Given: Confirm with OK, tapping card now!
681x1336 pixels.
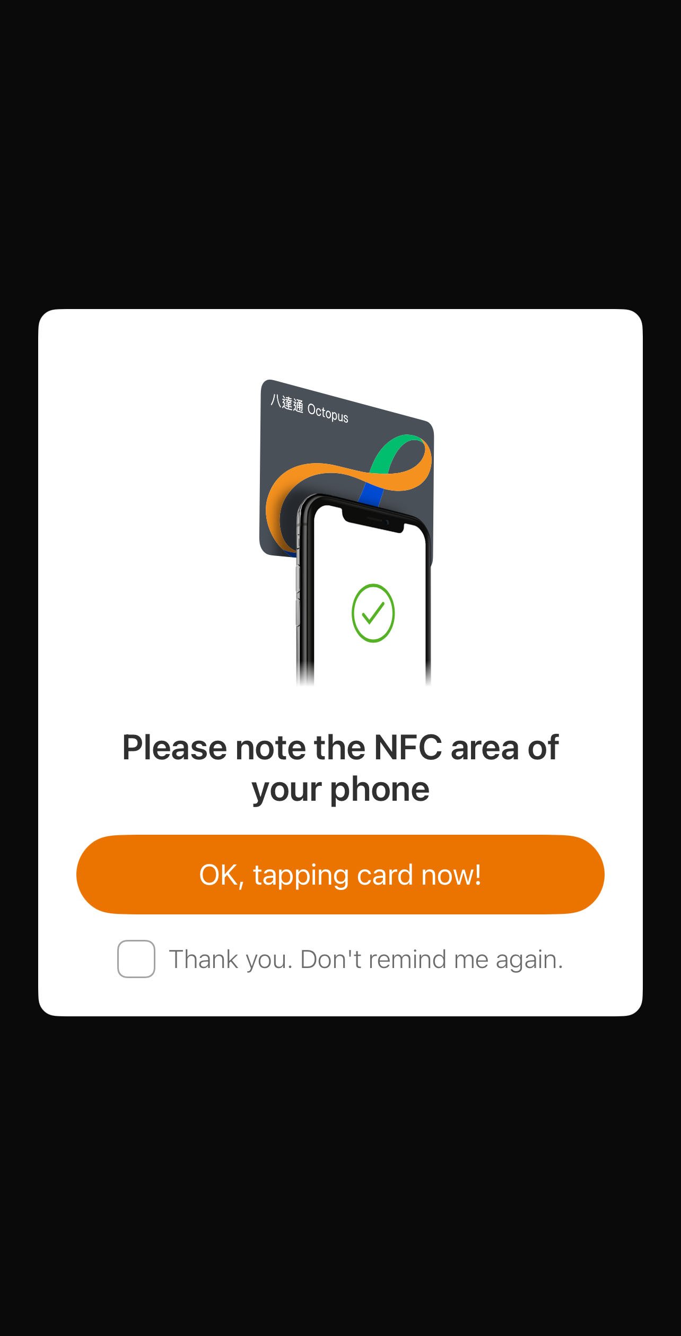Looking at the screenshot, I should point(340,875).
